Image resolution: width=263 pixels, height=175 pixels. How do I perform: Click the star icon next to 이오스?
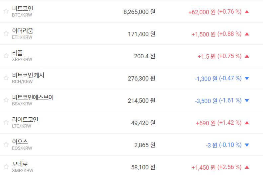[6, 145]
